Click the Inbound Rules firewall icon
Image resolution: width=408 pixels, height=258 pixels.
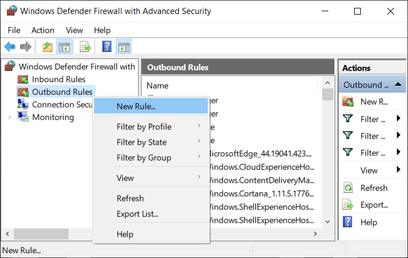pos(23,79)
